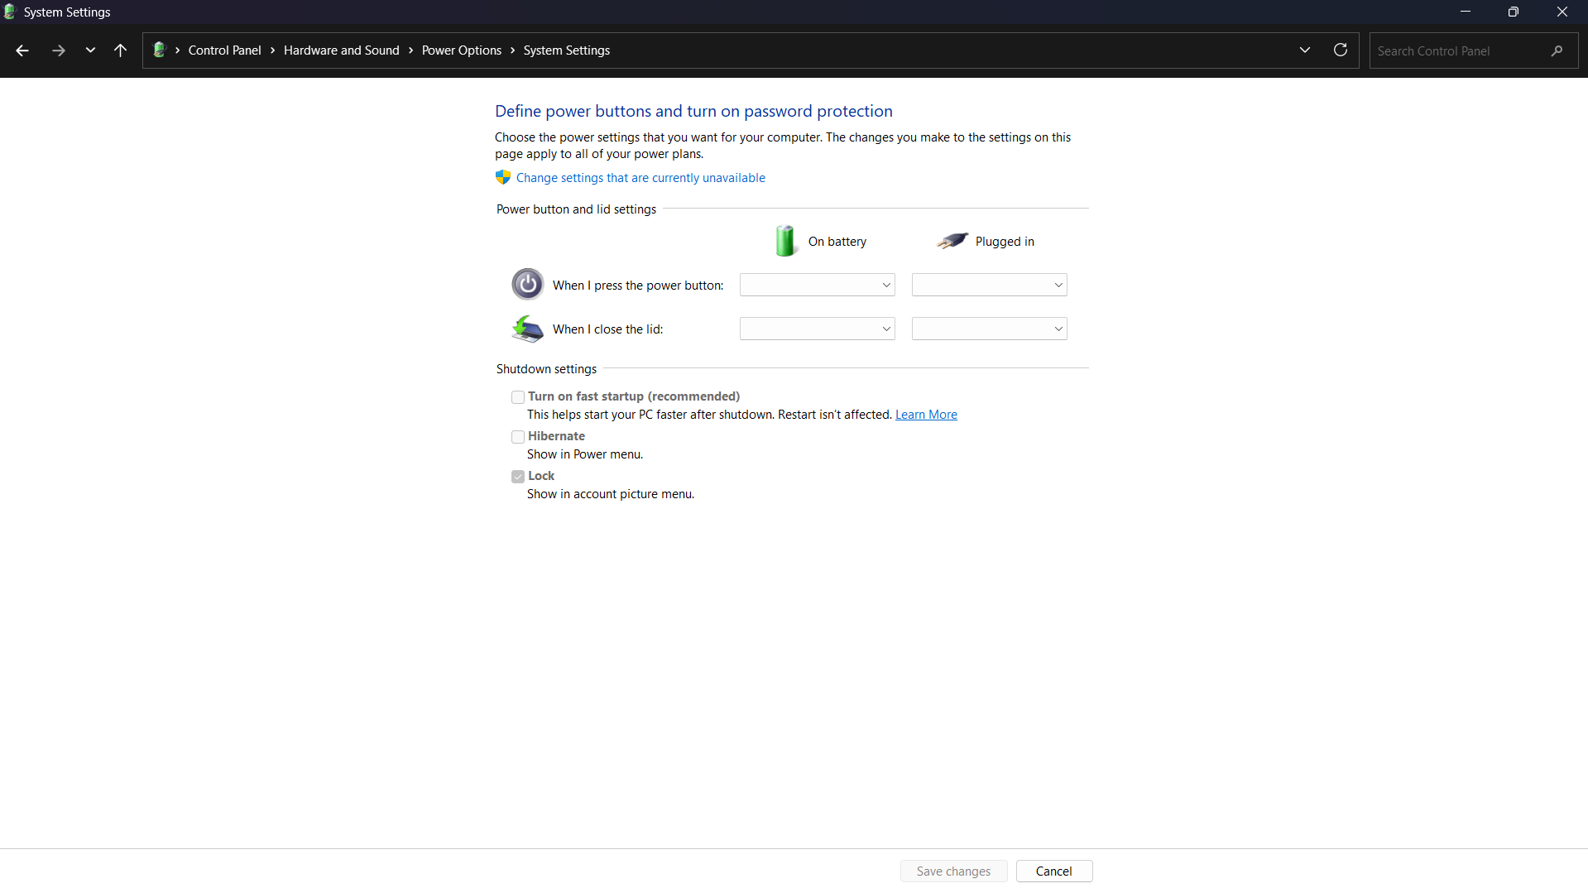Expand chevron after Power Options breadcrumb
This screenshot has width=1588, height=893.
click(x=512, y=50)
